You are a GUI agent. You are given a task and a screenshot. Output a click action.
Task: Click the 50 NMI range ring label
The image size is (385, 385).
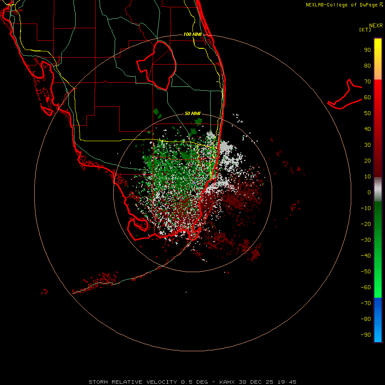click(x=192, y=113)
